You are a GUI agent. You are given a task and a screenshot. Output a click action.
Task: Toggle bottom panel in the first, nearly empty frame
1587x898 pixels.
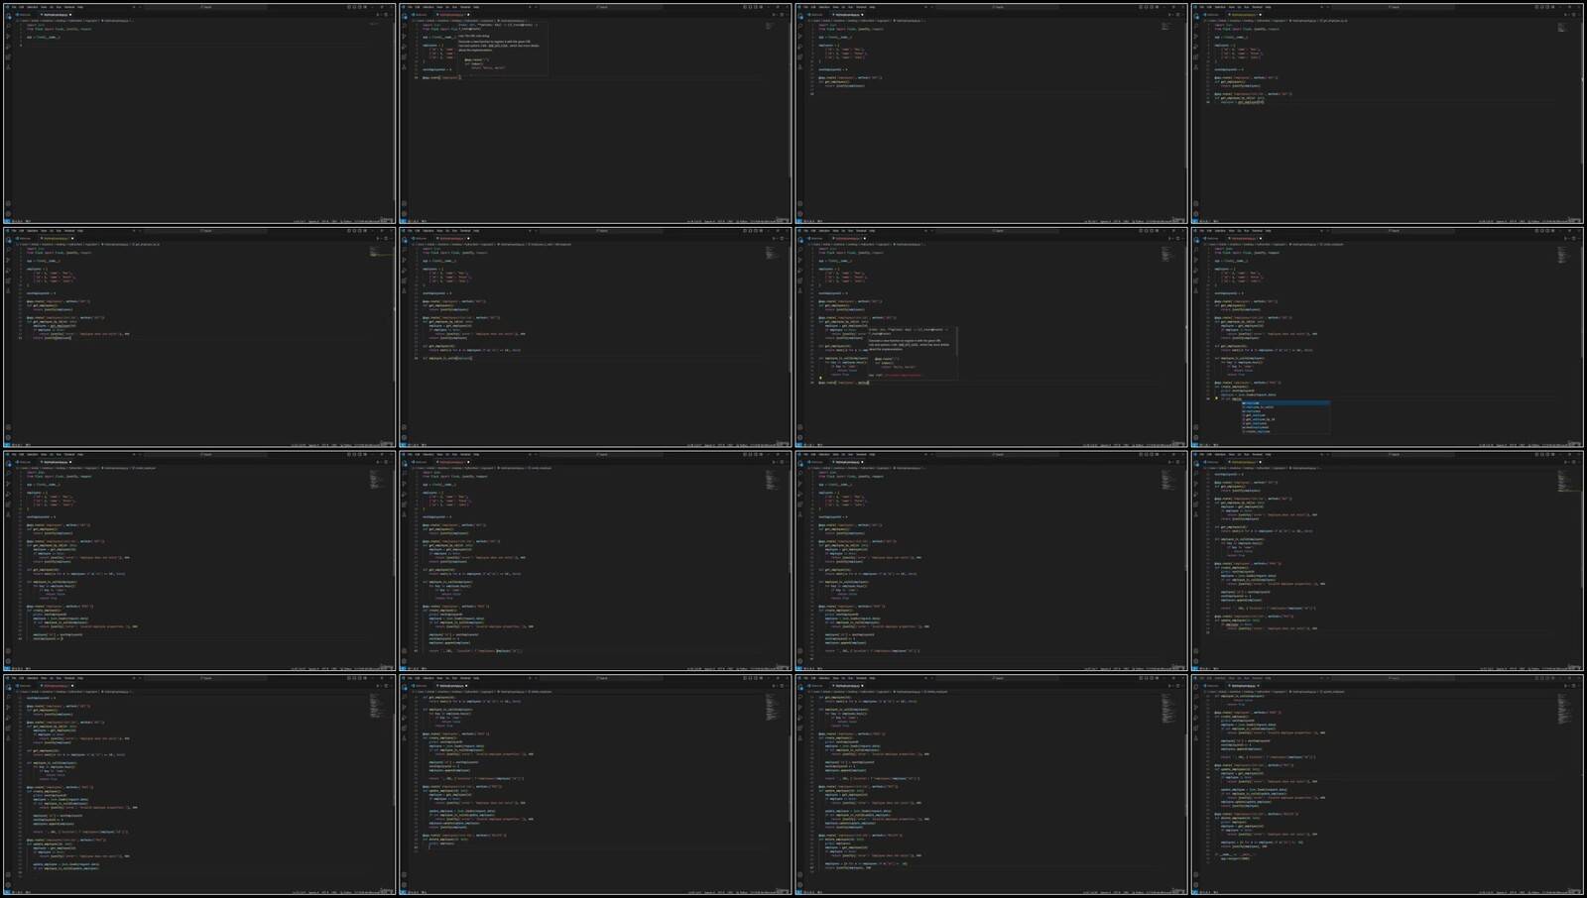(x=355, y=7)
